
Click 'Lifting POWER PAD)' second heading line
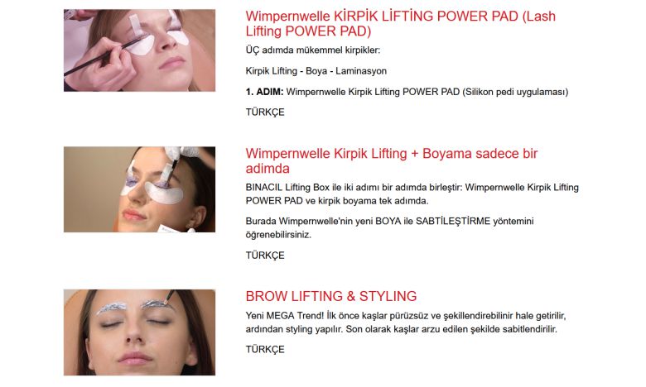click(308, 31)
